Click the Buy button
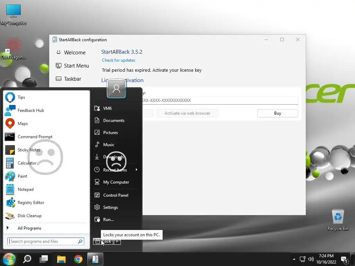This screenshot has height=266, width=355. 278,113
